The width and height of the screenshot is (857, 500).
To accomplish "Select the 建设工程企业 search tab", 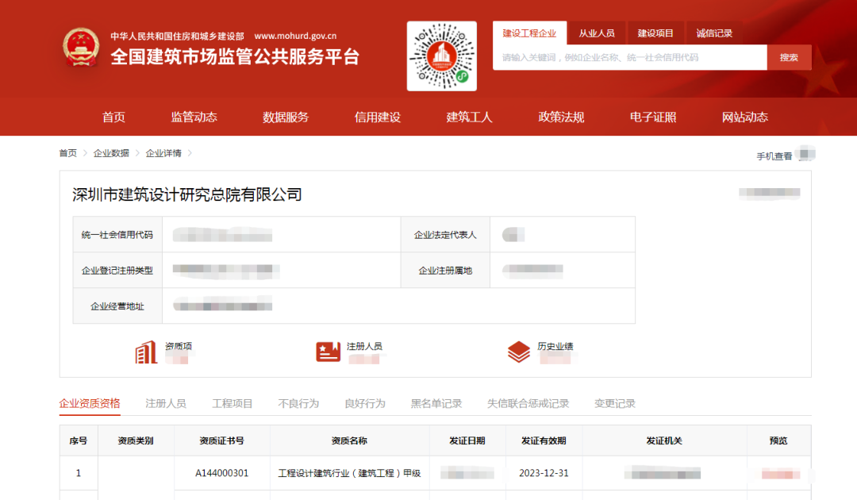I will pyautogui.click(x=529, y=33).
